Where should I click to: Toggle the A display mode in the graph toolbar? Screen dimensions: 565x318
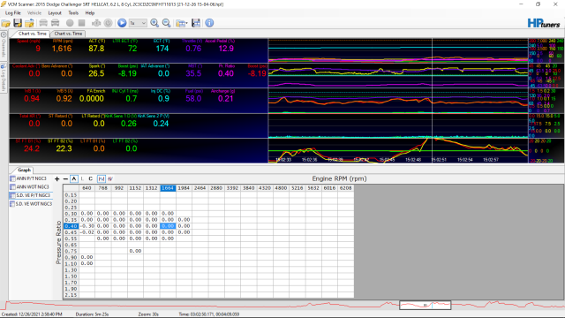74,178
